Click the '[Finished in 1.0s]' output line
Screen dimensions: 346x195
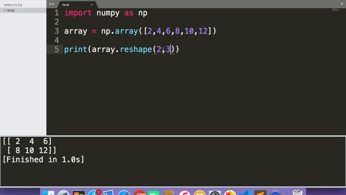[43, 160]
